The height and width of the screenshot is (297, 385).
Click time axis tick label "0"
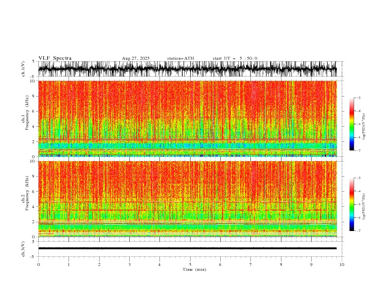click(x=38, y=264)
